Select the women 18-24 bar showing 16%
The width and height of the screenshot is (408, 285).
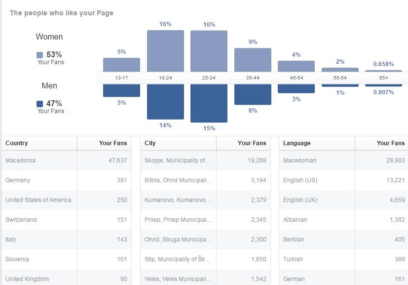[165, 51]
